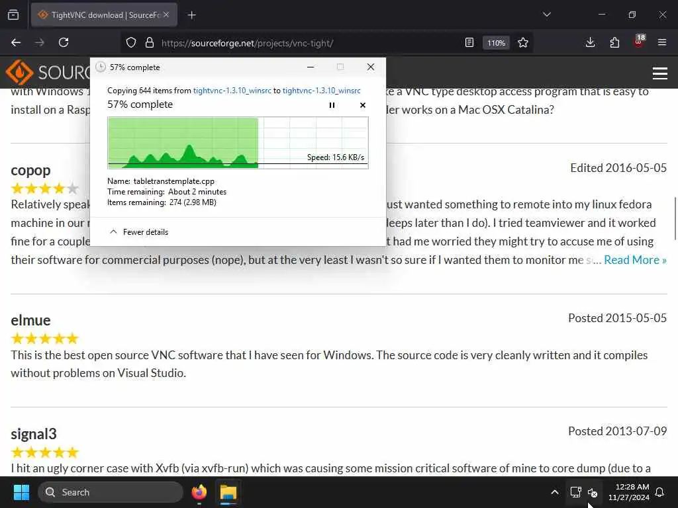Open File Explorer from the taskbar
This screenshot has width=678, height=508.
pos(228,492)
